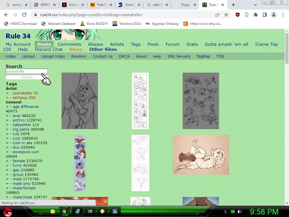Image resolution: width=289 pixels, height=217 pixels.
Task: Open the Comments section
Action: [x=69, y=44]
